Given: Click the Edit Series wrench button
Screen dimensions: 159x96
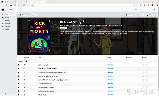Looking at the screenshot, I should [151, 15].
